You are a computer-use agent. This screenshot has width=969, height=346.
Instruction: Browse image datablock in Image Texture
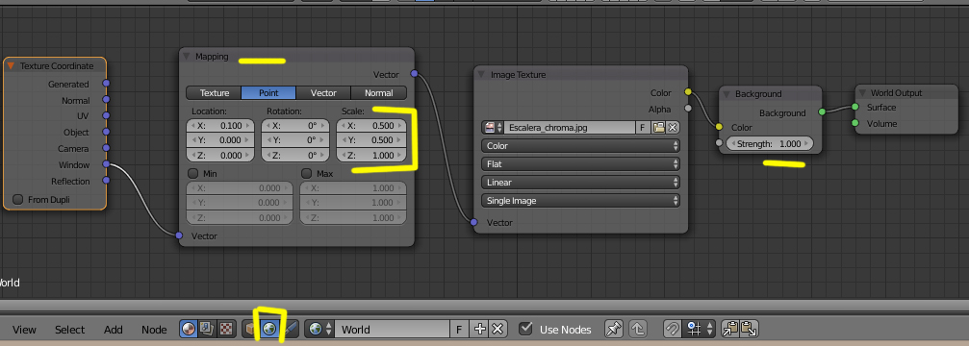pyautogui.click(x=494, y=128)
